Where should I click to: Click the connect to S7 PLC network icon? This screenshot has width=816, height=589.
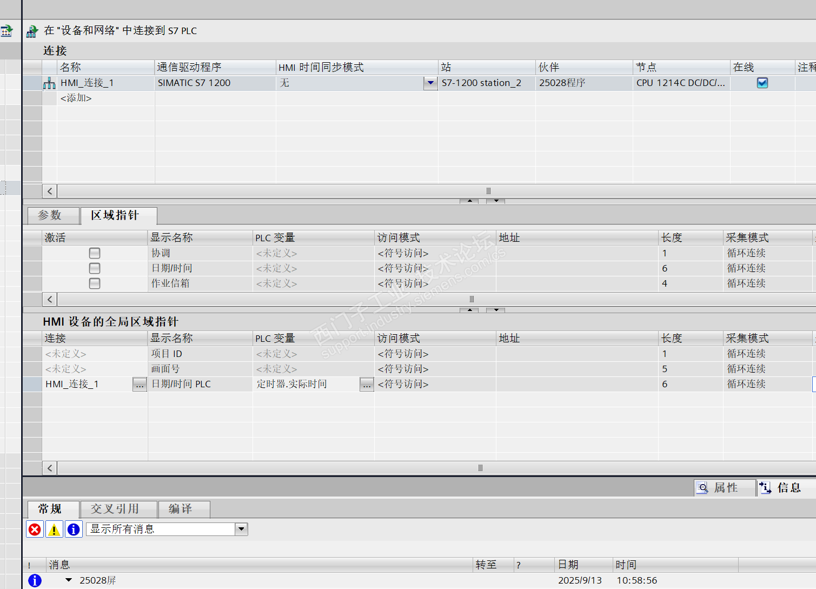point(32,31)
